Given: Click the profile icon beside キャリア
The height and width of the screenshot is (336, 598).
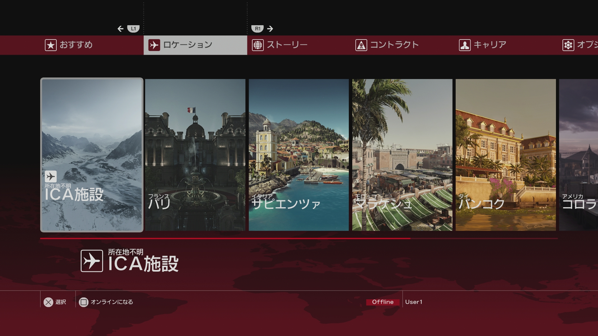Looking at the screenshot, I should (464, 45).
